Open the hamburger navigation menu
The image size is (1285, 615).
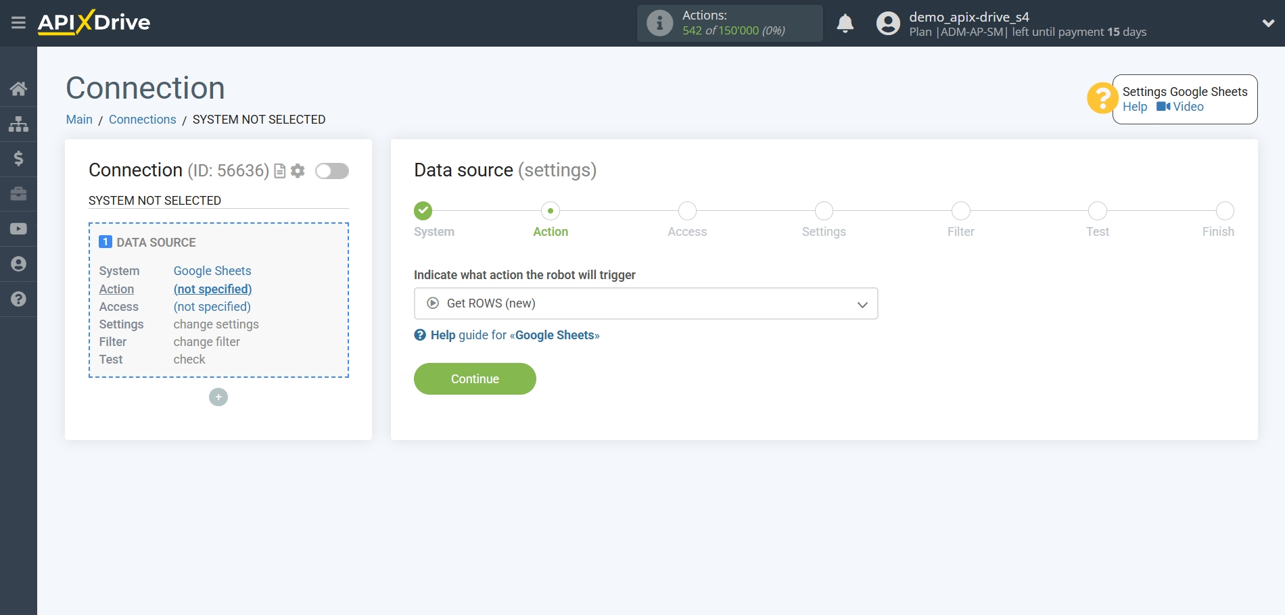point(18,22)
